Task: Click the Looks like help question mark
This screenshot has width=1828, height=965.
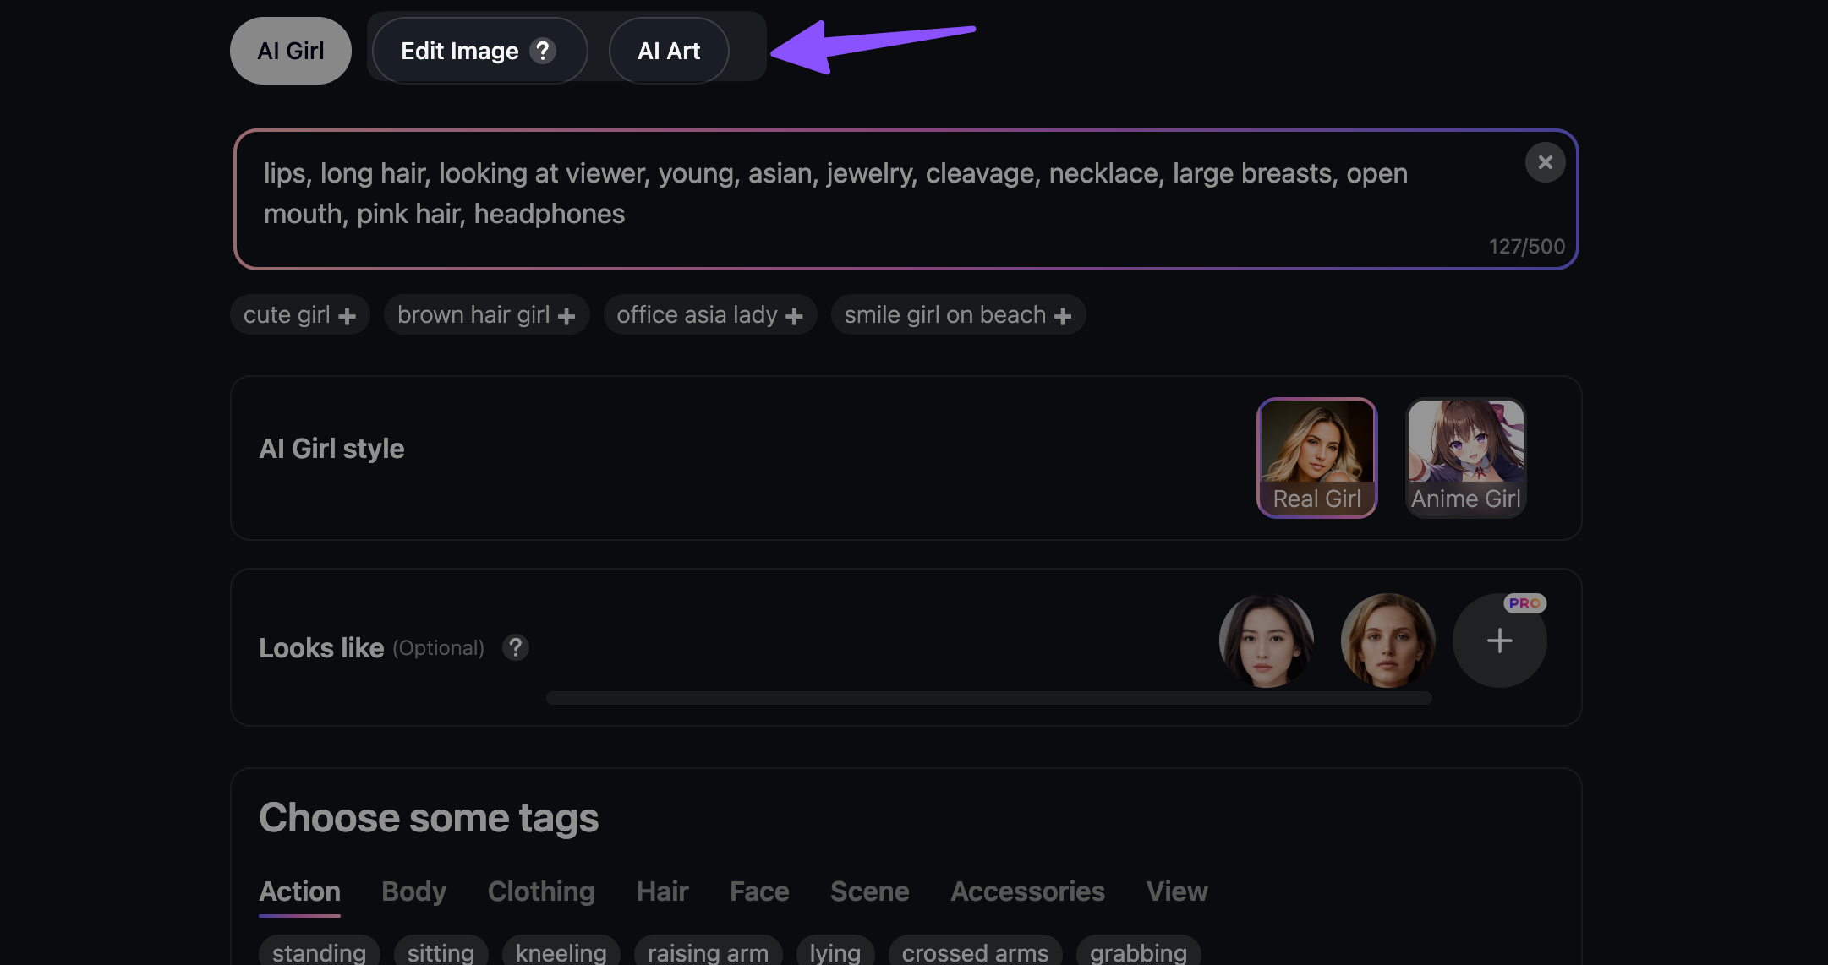Action: pos(515,648)
